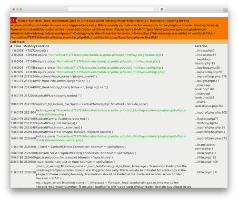Click UpdraftPlus_Host::instance() entry

pyautogui.click(x=56, y=123)
